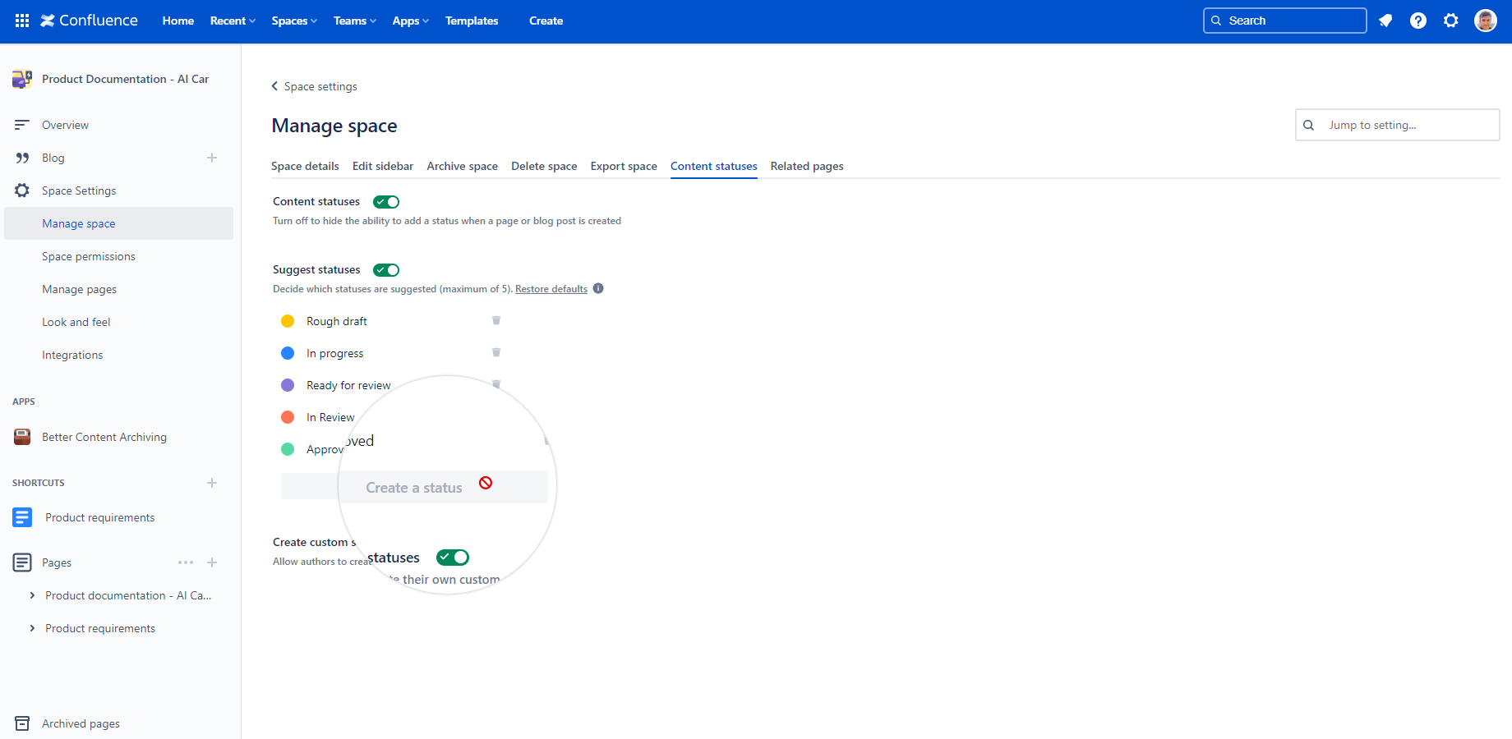Open the Atlassian app switcher grid

[21, 21]
